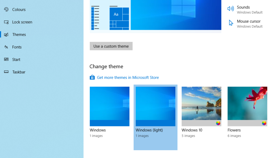This screenshot has width=279, height=158.
Task: Open the Sounds Windows Default option
Action: [245, 10]
